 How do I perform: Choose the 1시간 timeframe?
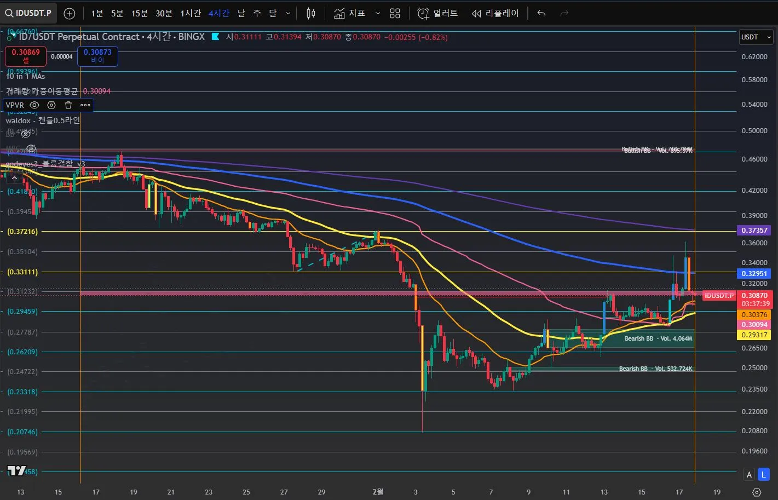(191, 13)
